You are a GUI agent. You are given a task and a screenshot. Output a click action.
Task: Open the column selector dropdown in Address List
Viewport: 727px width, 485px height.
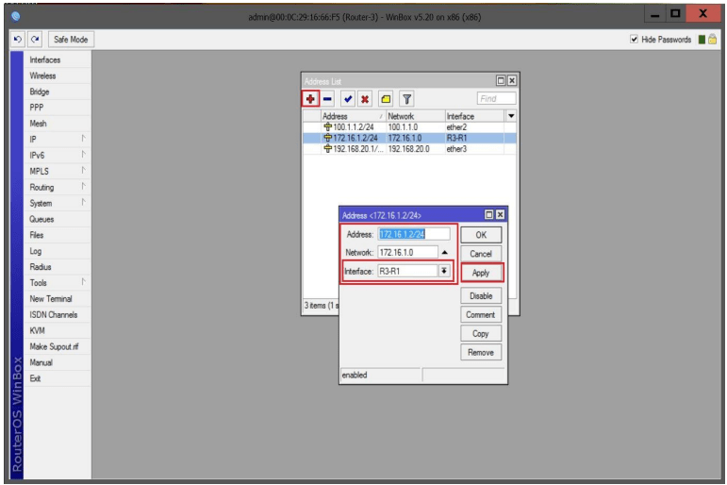[x=511, y=116]
